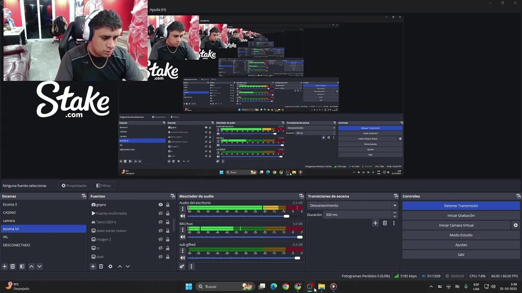Open sub gifted three-dot options

pyautogui.click(x=183, y=250)
